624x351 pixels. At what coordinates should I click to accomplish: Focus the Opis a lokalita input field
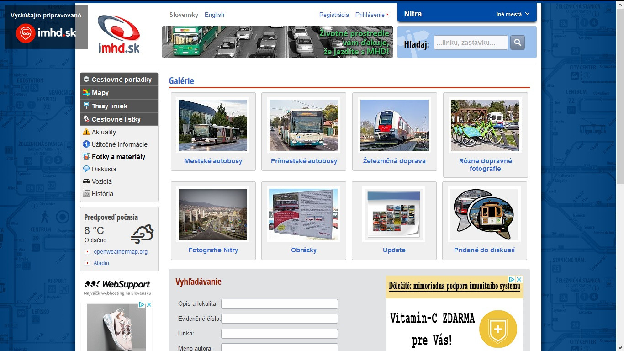click(x=279, y=304)
